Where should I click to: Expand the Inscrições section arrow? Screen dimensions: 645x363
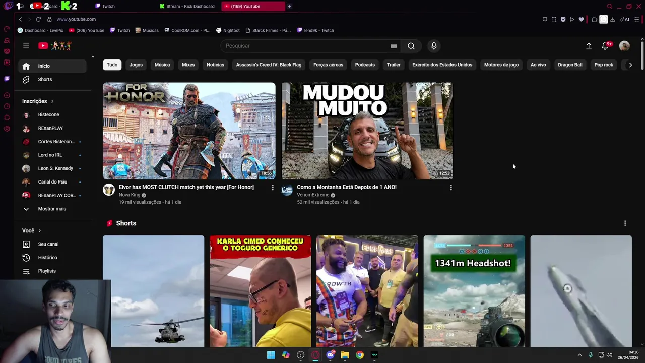point(52,101)
